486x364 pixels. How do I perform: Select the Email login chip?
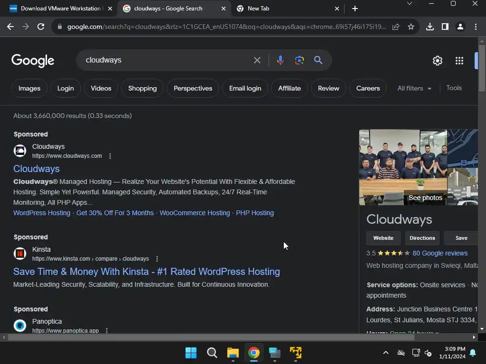click(x=245, y=88)
